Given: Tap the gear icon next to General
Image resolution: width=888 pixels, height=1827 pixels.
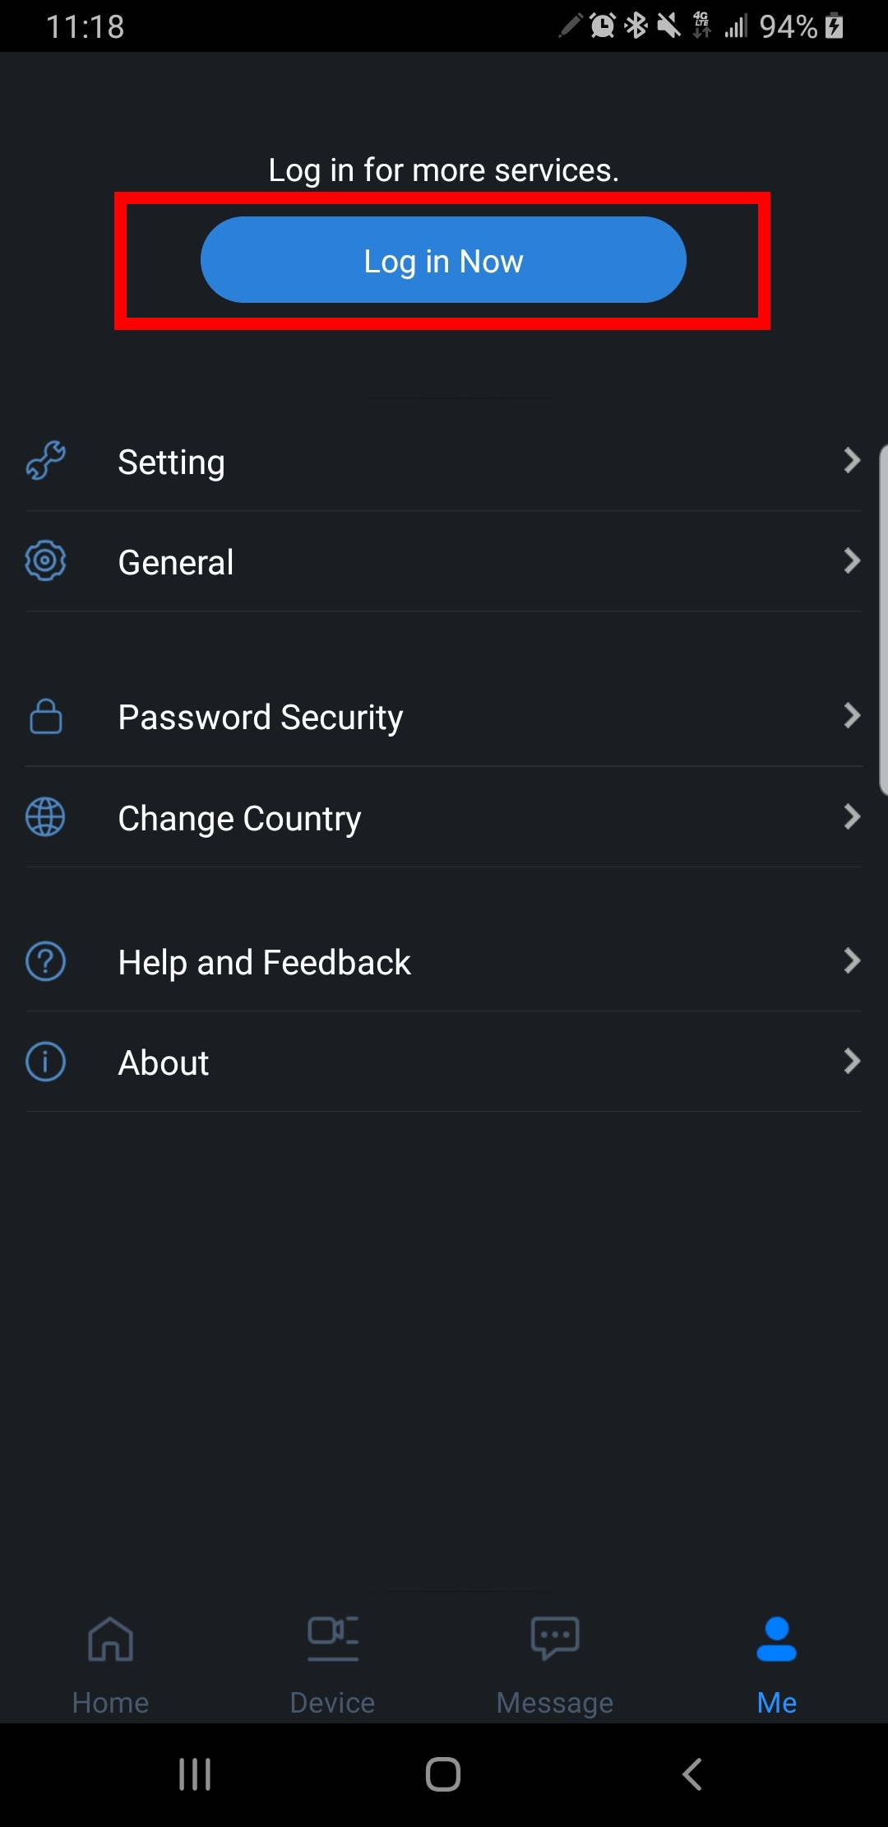Looking at the screenshot, I should (46, 561).
